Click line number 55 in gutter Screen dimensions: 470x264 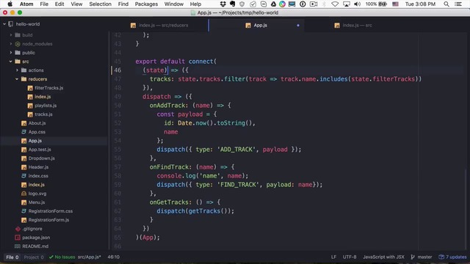[117, 150]
